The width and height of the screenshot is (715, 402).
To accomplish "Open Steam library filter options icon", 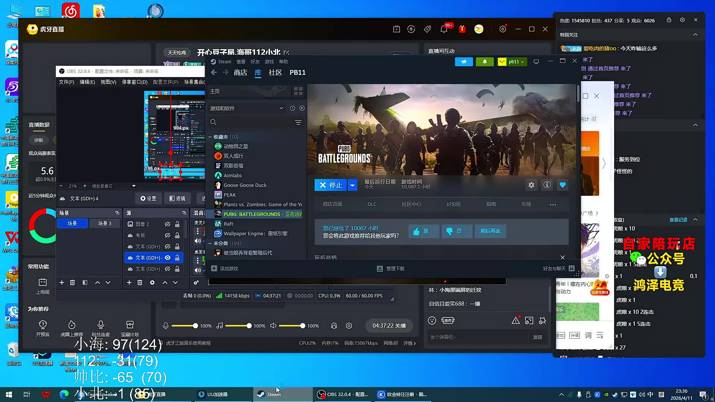I will (298, 122).
